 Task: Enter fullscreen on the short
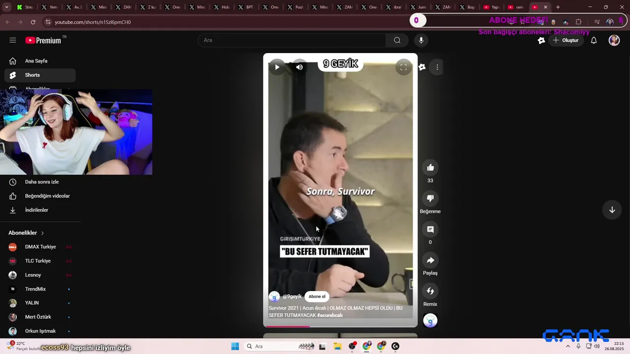(403, 67)
